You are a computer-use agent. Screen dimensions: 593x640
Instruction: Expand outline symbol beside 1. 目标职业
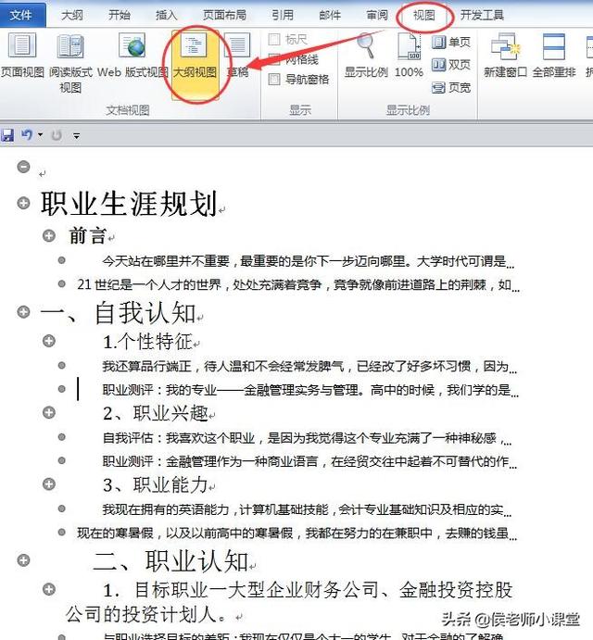[49, 589]
